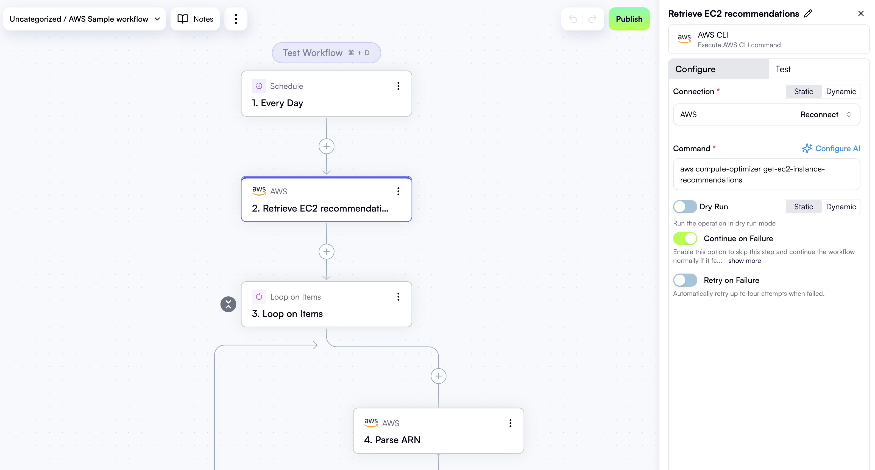Screen dimensions: 875x470
Task: Open options menu on Retrieve EC2 step
Action: [398, 192]
